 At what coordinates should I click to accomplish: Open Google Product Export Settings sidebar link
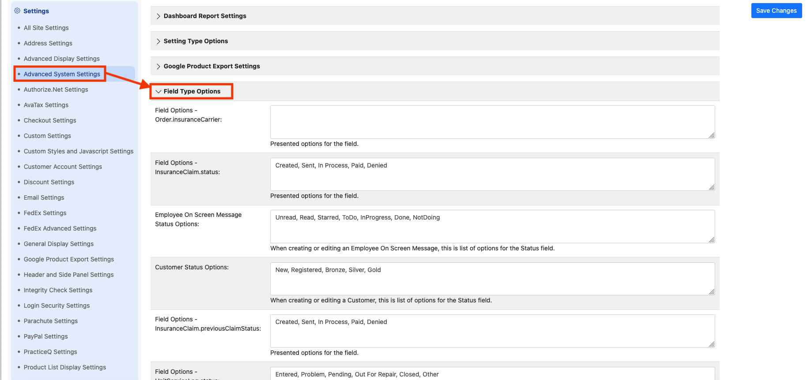pyautogui.click(x=69, y=259)
